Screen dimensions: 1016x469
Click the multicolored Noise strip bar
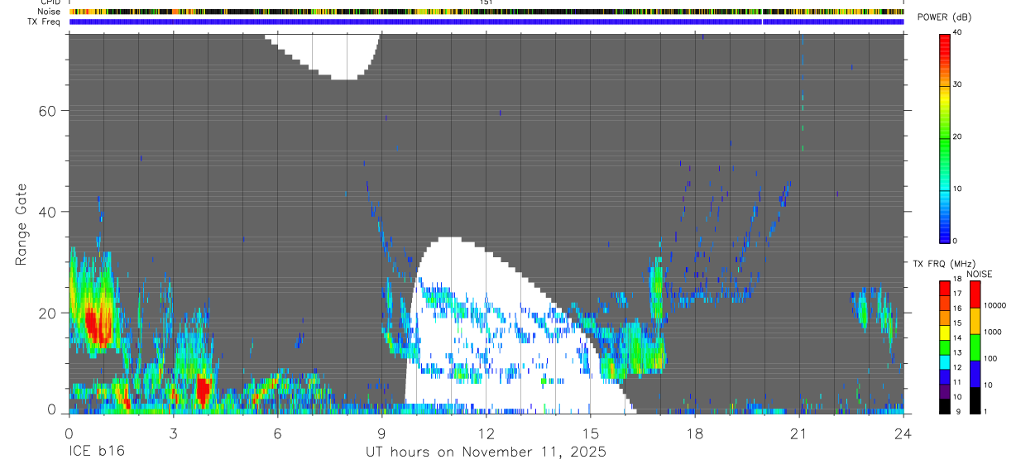[x=486, y=12]
